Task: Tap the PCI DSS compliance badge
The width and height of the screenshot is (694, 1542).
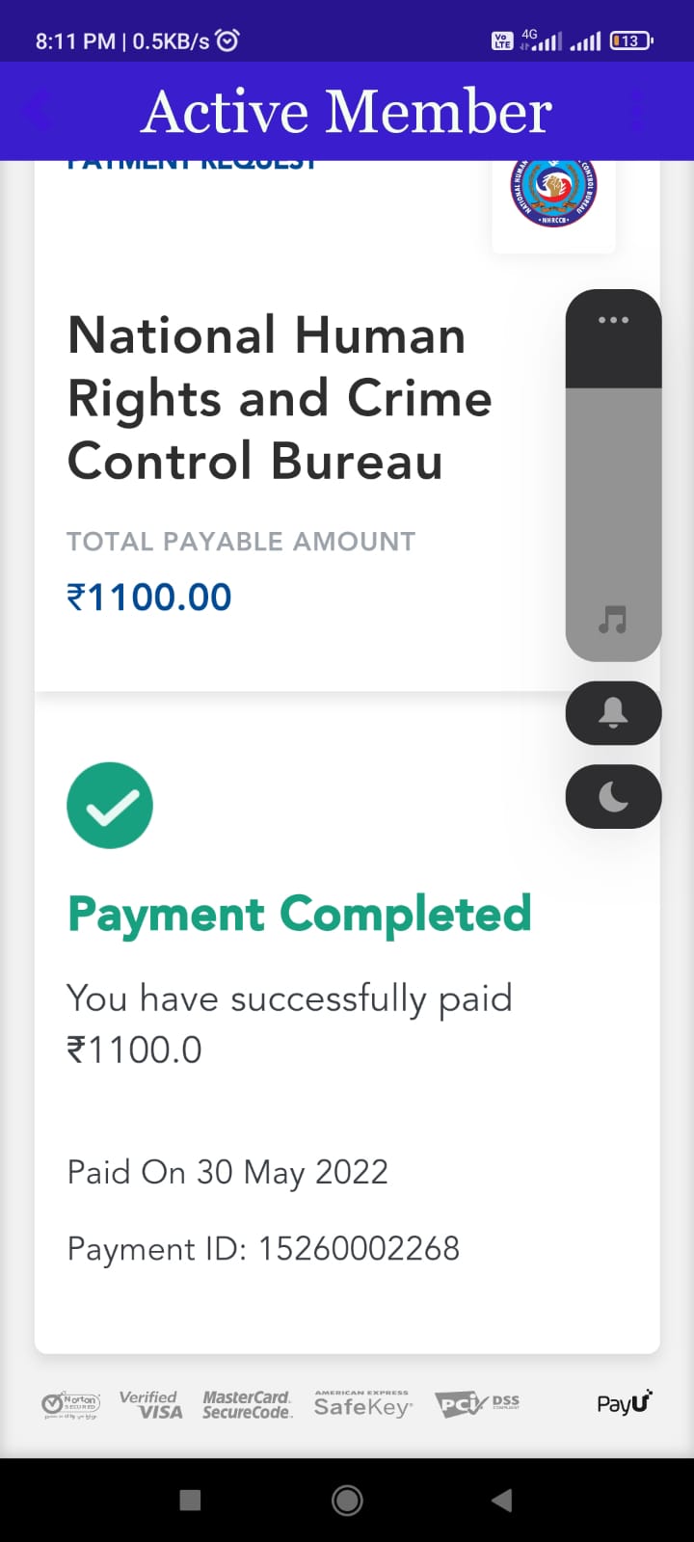Action: click(476, 1404)
